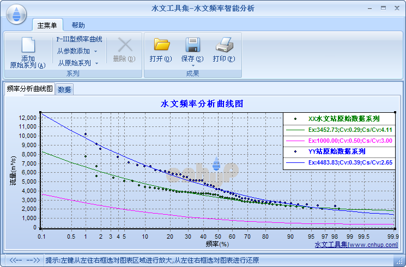
Task: Open the 帮助 ribbon tab
Action: (x=78, y=25)
